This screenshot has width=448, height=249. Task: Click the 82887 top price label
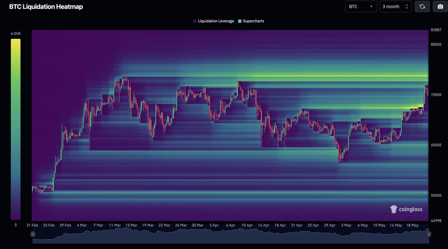[436, 30]
